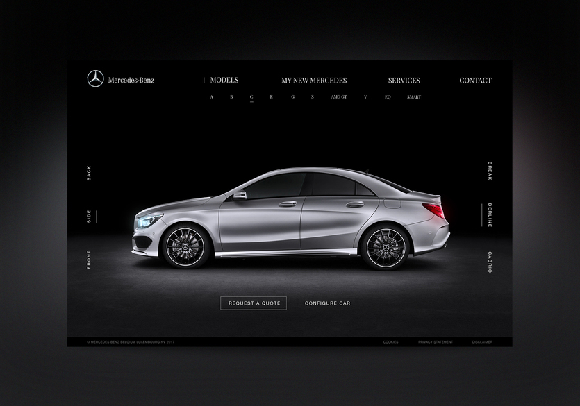Select the SMART model tab

coord(414,96)
